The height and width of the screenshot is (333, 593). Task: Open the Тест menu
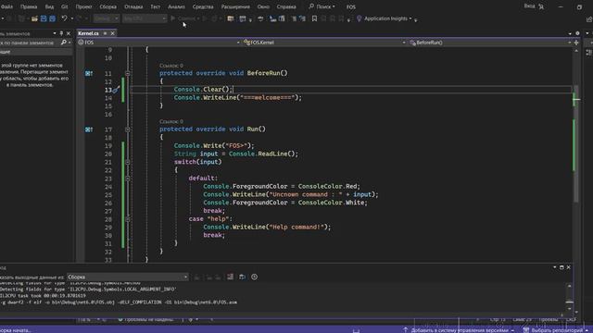pos(155,6)
